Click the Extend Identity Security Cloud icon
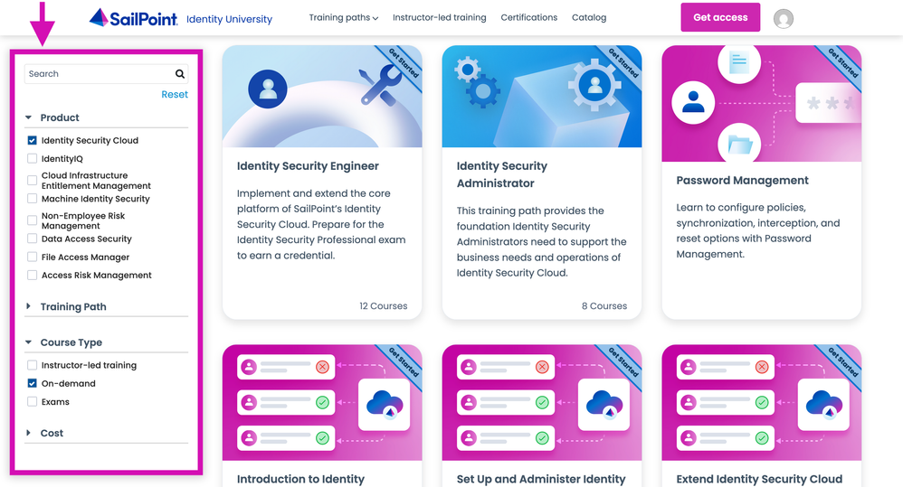 tap(824, 403)
